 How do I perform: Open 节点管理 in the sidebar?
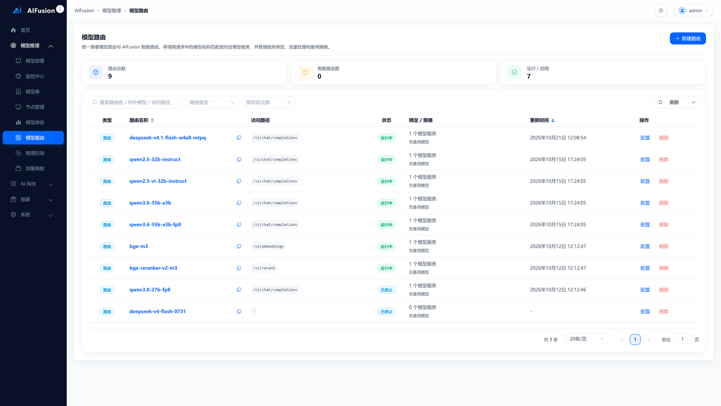coord(33,107)
